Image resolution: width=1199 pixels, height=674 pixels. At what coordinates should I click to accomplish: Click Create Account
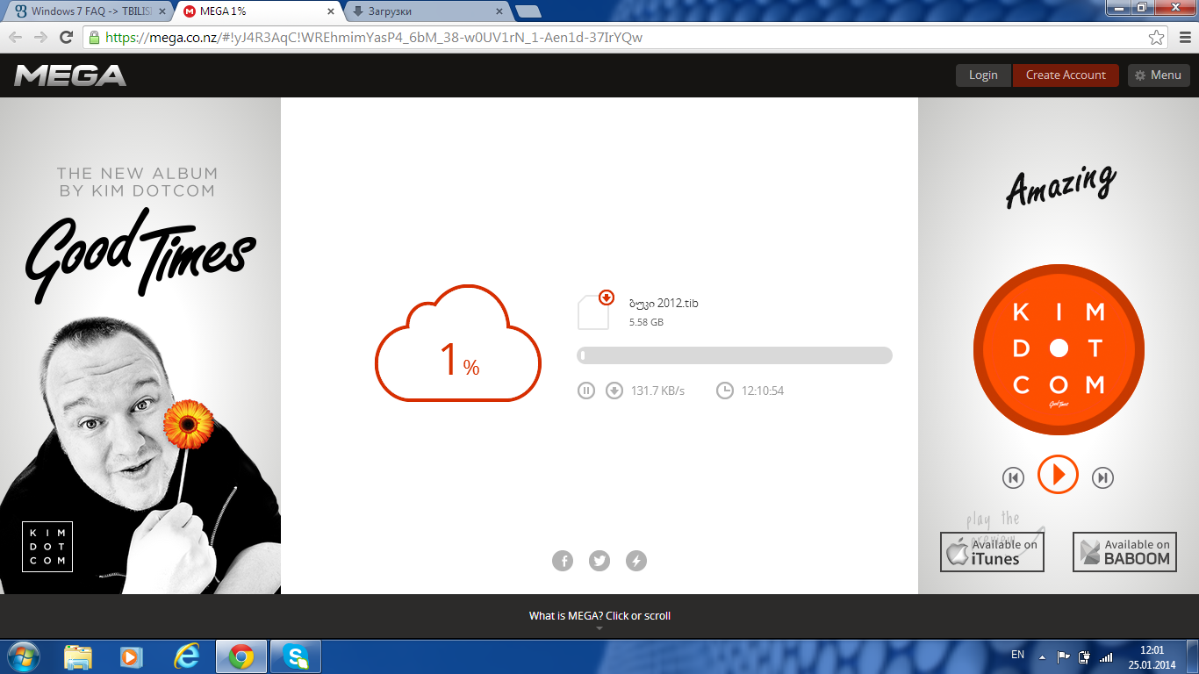(x=1066, y=75)
